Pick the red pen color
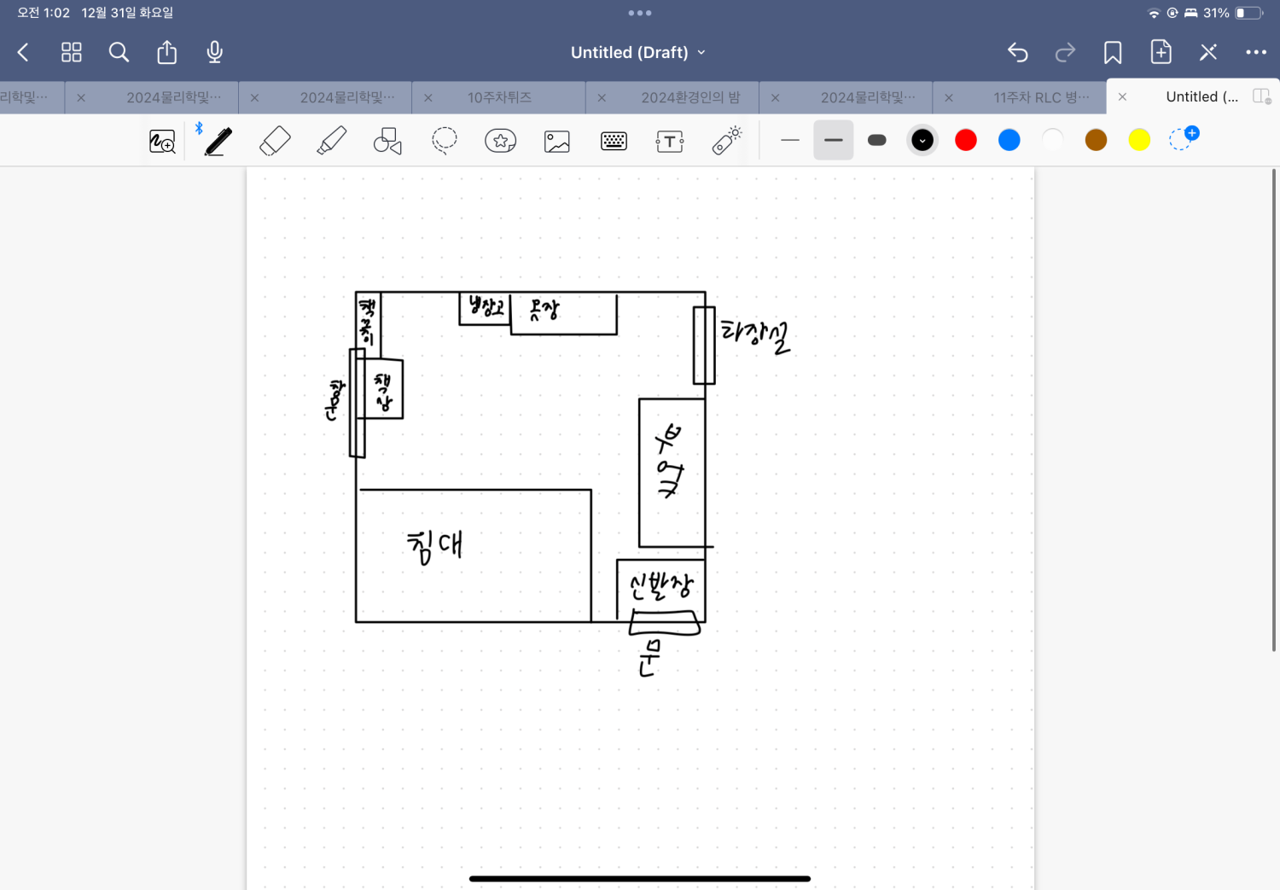1280x890 pixels. [966, 140]
